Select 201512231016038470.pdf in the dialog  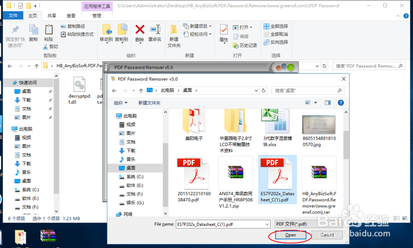(x=194, y=180)
